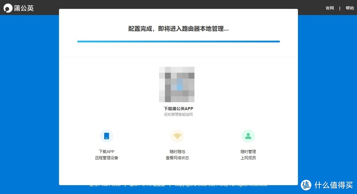
Task: Click the 随时管理 上网成员 label
Action: point(248,155)
